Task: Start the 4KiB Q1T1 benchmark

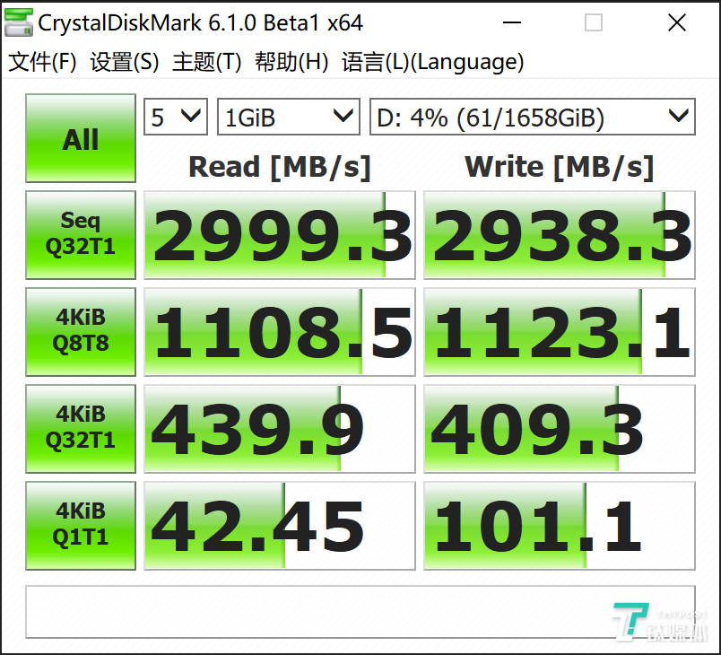Action: (x=80, y=525)
